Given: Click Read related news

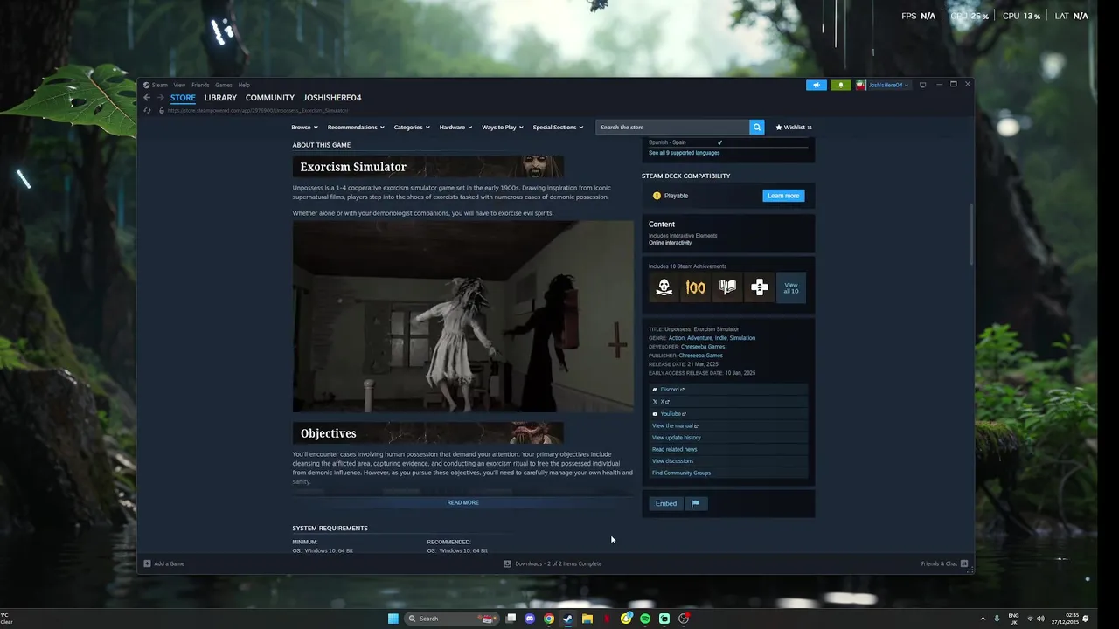Looking at the screenshot, I should click(674, 449).
